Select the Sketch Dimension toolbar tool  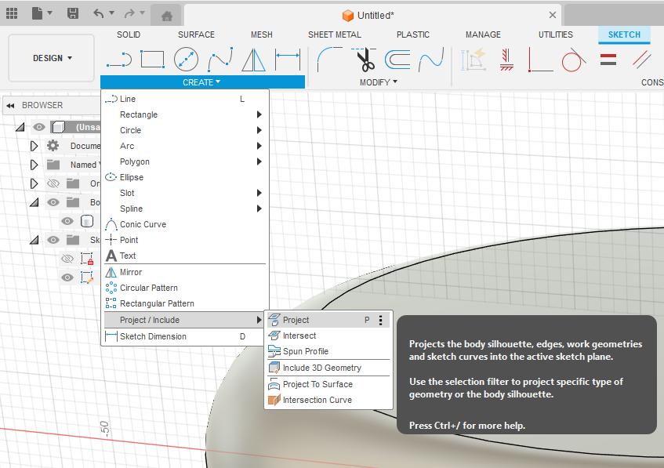click(x=288, y=60)
